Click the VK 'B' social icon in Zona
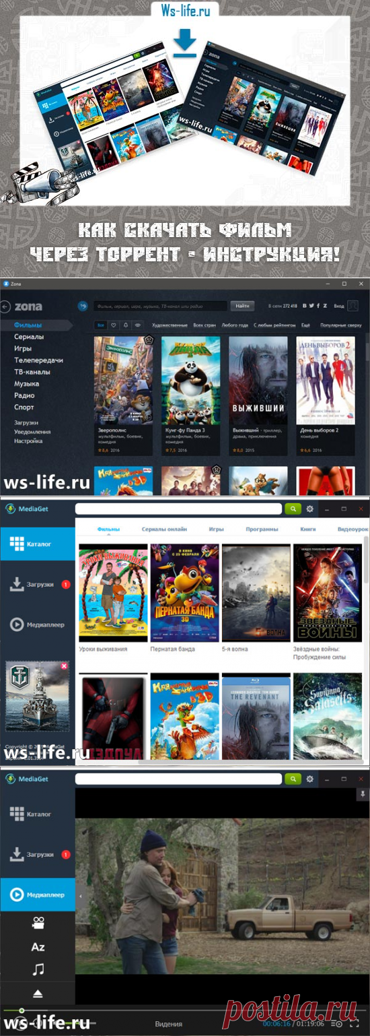370x1036 pixels. pos(305,306)
